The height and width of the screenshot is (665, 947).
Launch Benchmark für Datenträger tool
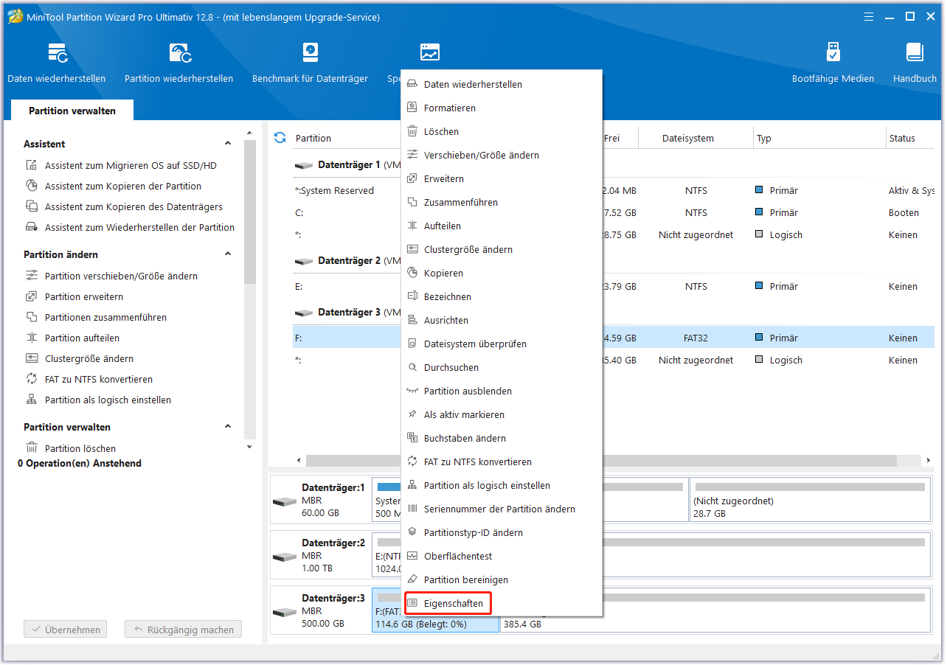tap(310, 63)
